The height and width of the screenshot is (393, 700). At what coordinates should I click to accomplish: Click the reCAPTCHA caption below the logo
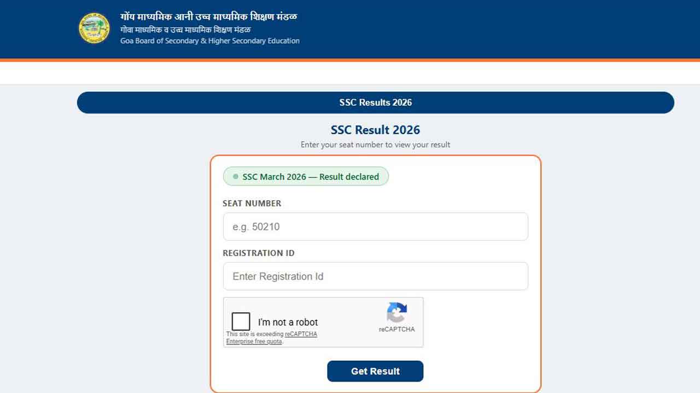(x=396, y=329)
